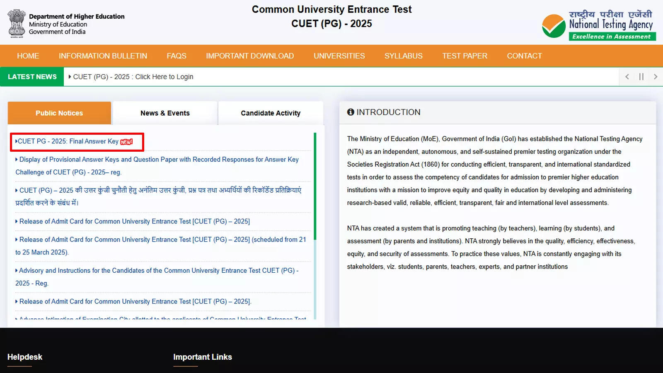Open Advisory and Instructions for Candidates notice
663x373 pixels.
click(157, 277)
